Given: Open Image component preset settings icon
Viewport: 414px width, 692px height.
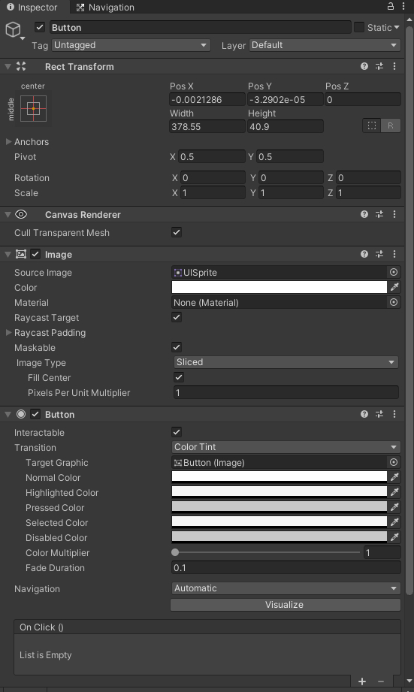Looking at the screenshot, I should click(379, 254).
